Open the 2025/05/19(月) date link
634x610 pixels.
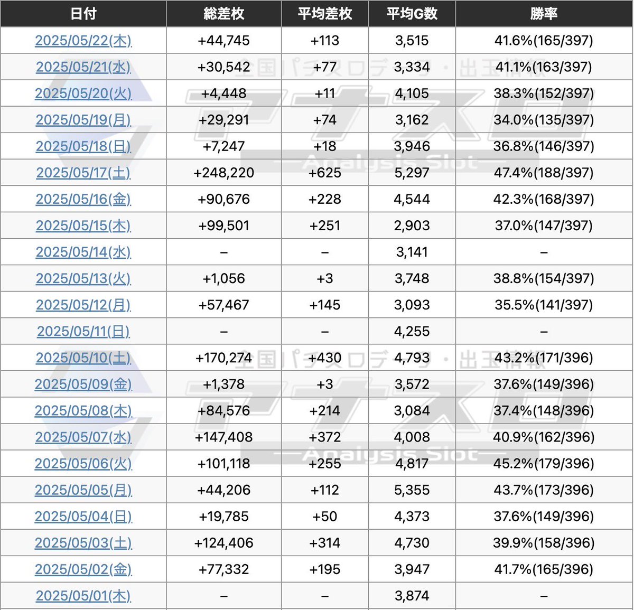coord(83,120)
